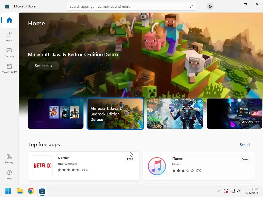The image size is (263, 197).
Task: Open the Apps section in sidebar
Action: (9, 36)
